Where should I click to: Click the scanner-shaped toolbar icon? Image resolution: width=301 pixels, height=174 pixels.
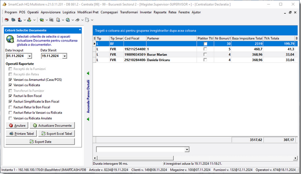coord(77,20)
